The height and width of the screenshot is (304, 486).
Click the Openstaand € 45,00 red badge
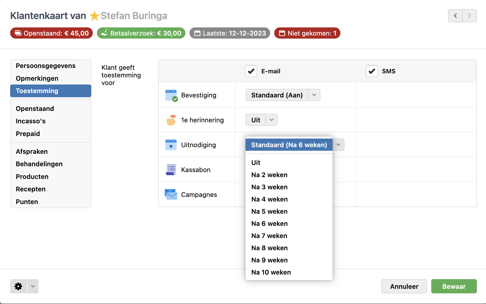[x=51, y=33]
